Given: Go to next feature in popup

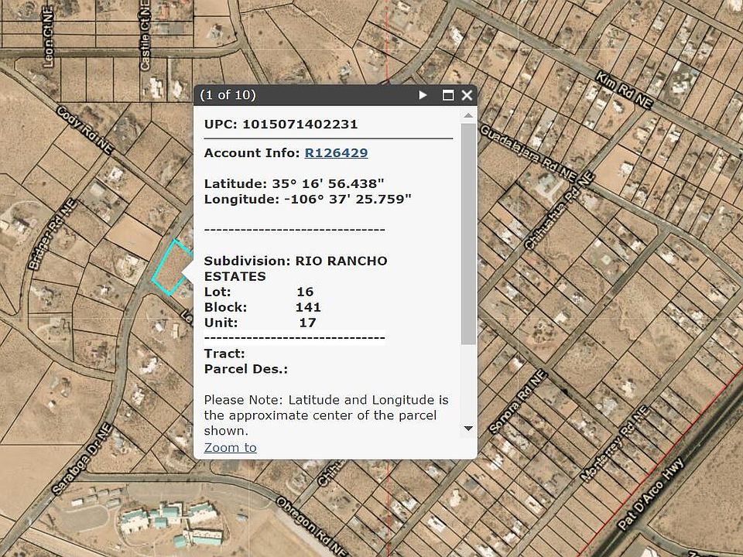Looking at the screenshot, I should pos(423,95).
